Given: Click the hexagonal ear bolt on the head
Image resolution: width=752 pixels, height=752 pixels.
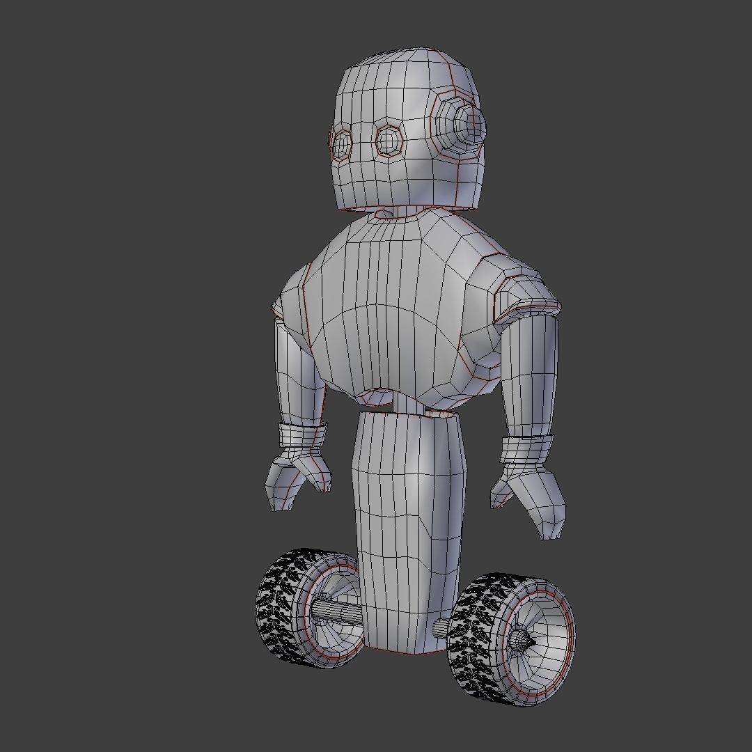Looking at the screenshot, I should [469, 125].
